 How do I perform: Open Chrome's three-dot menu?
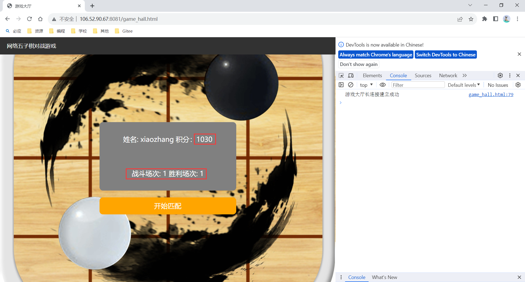(517, 19)
